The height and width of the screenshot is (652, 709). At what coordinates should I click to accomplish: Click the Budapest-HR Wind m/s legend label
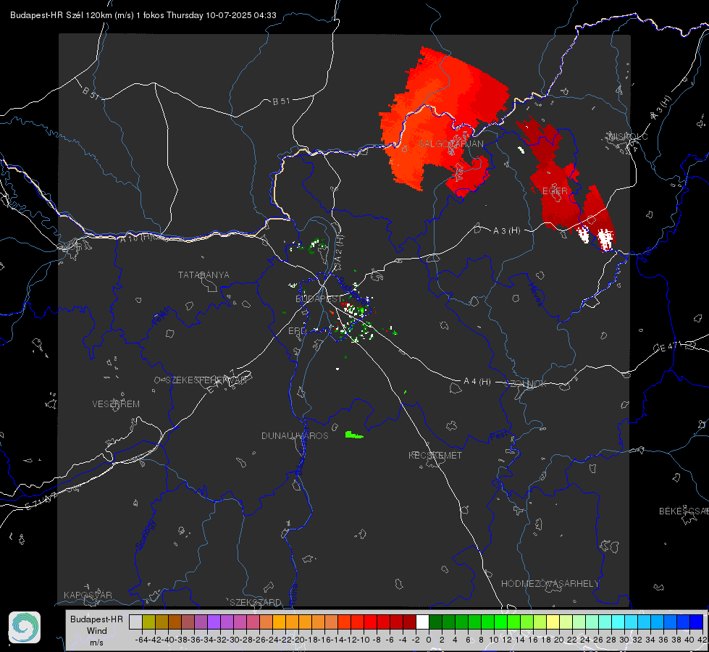97,630
